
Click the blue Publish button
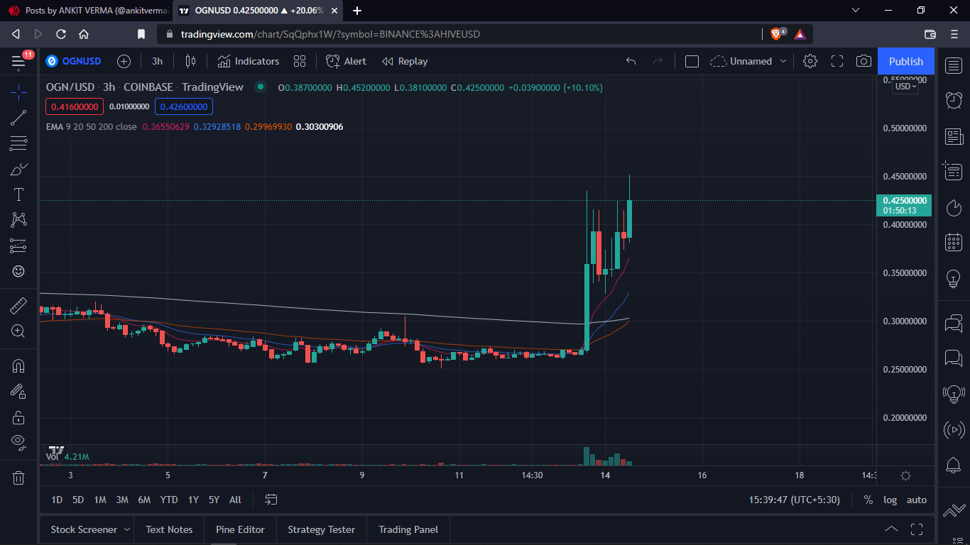click(905, 61)
